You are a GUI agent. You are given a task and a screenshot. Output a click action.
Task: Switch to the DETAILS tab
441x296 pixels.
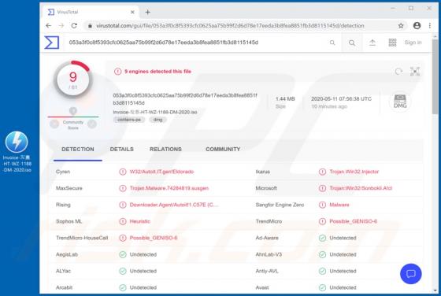[x=122, y=150]
